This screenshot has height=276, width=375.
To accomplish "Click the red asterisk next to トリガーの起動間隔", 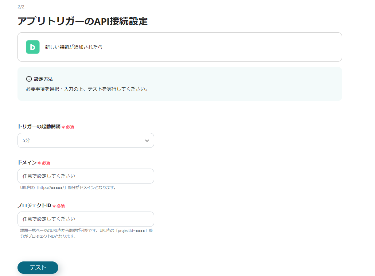I will click(x=63, y=127).
